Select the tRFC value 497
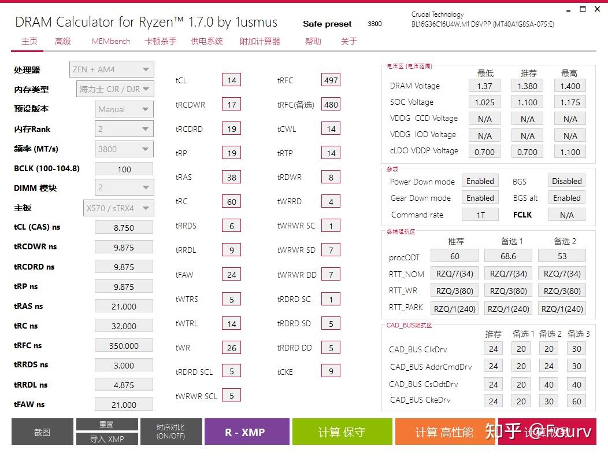Viewport: 608px width, 457px height. [331, 80]
